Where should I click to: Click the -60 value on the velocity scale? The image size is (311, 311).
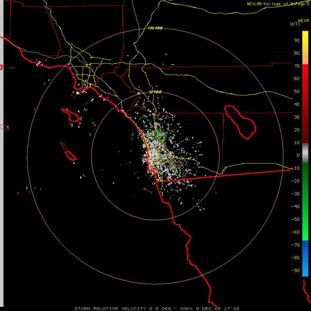coord(295,232)
